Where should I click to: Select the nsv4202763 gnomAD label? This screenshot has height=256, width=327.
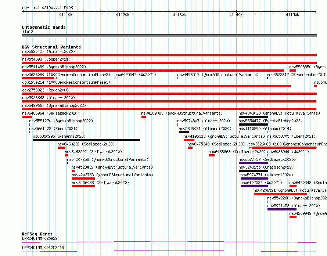coord(112,175)
